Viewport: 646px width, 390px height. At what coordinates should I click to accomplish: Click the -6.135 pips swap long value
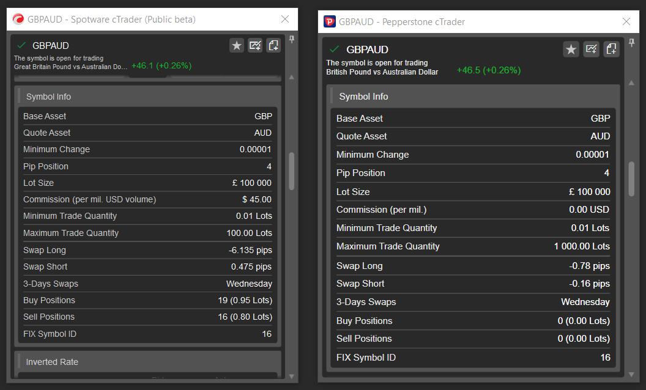point(250,250)
